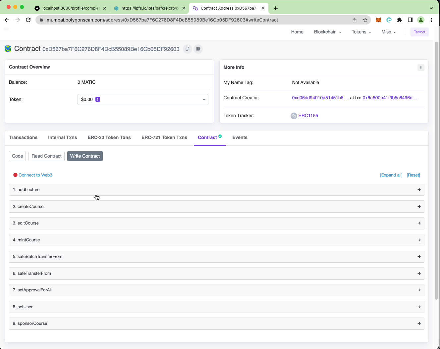Image resolution: width=440 pixels, height=349 pixels.
Task: Switch to ERC-20 Token Txns tab
Action: point(109,137)
